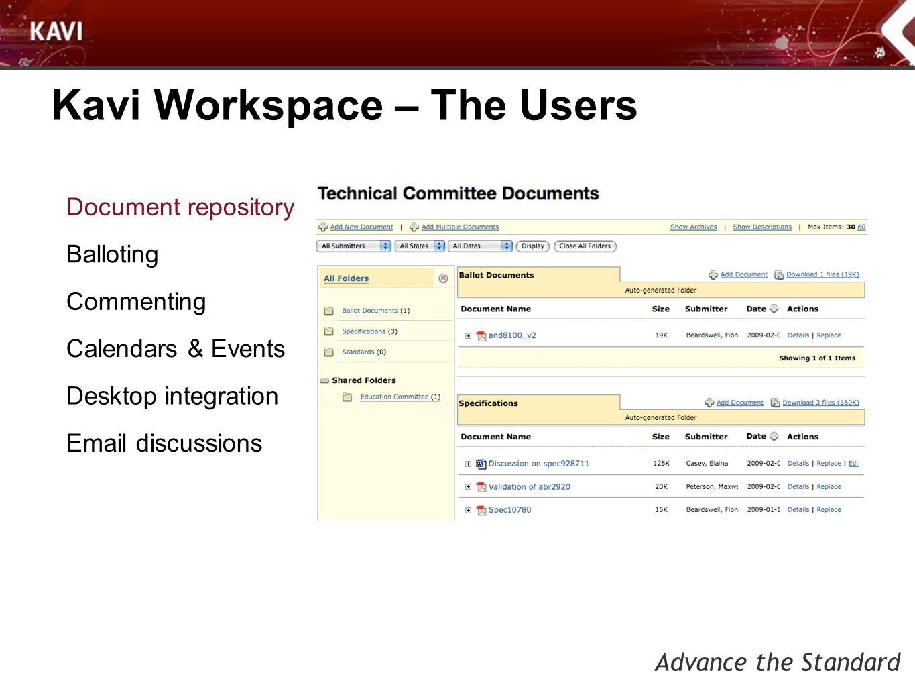Click Details for Spec10780

[798, 510]
